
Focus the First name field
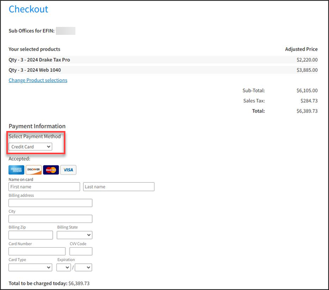pos(44,186)
